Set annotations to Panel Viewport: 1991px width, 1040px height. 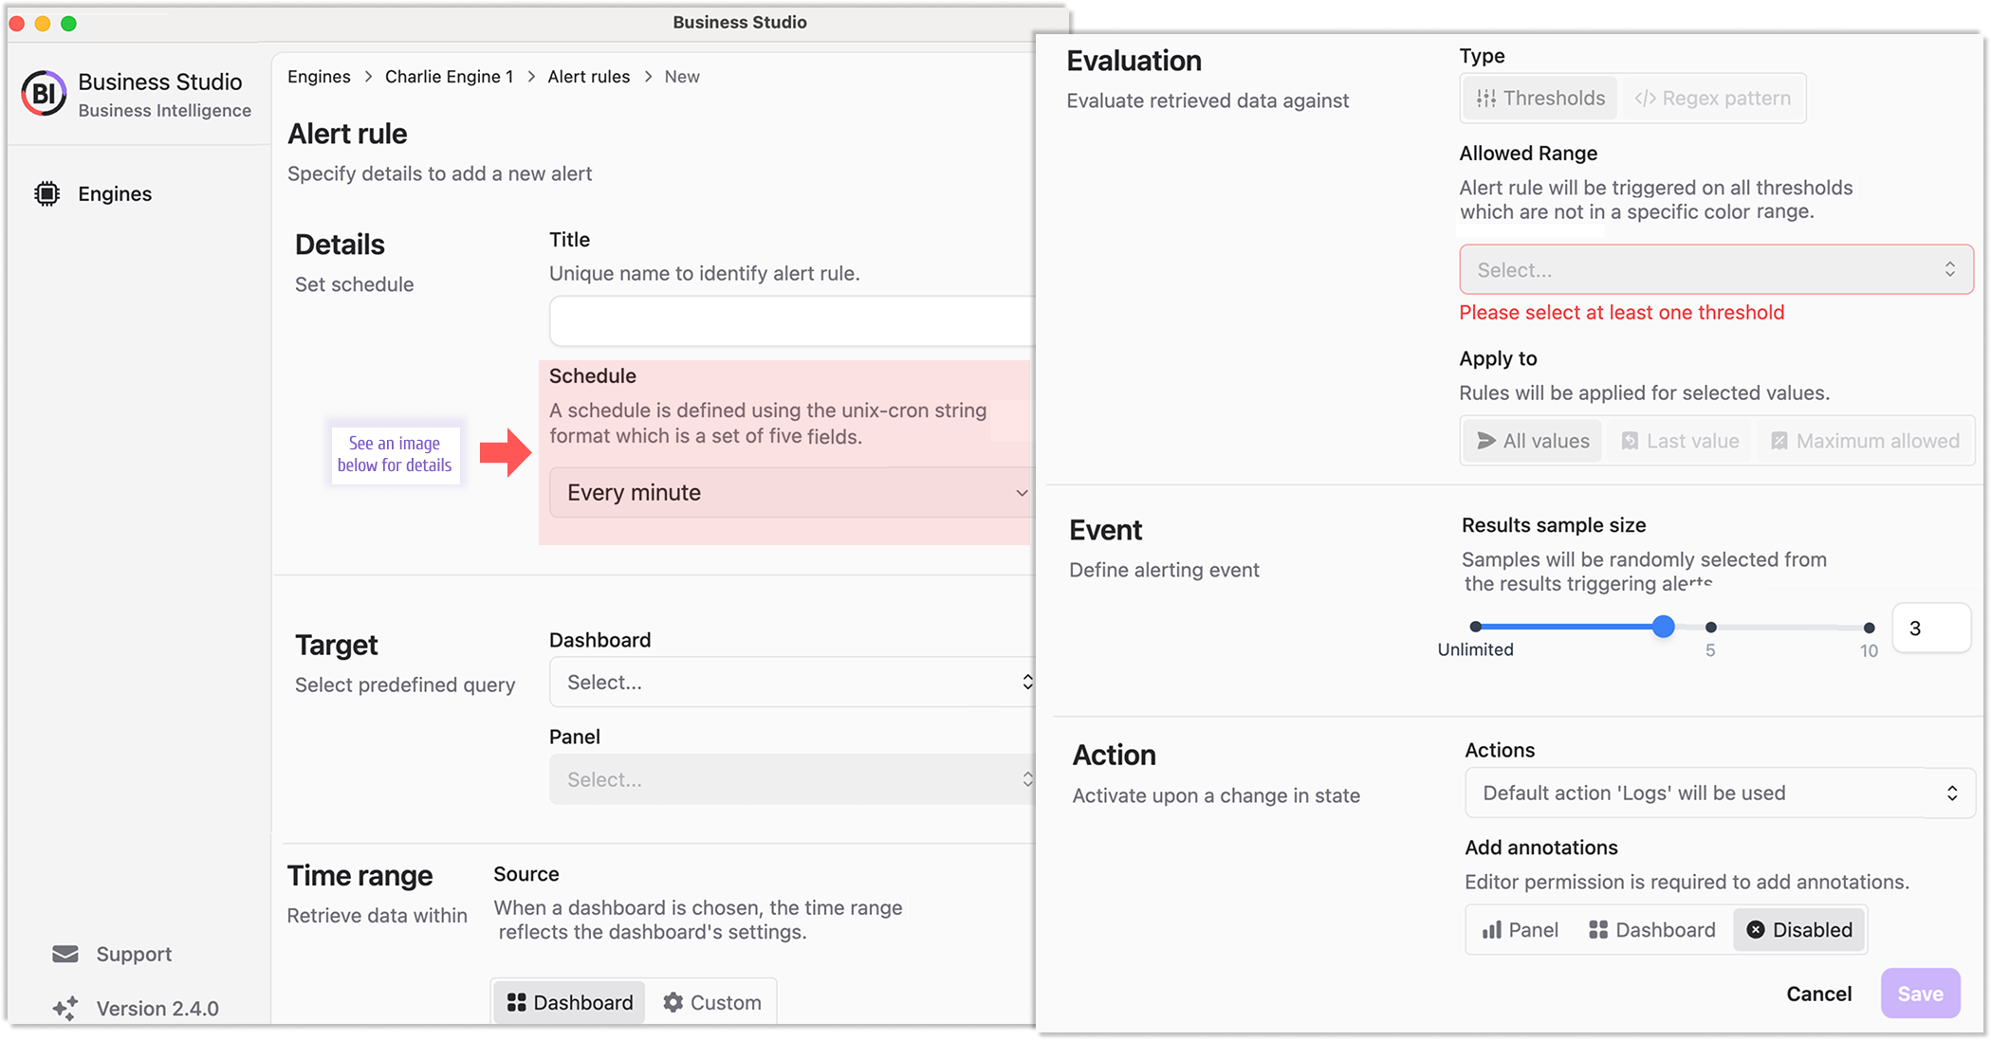coord(1521,930)
